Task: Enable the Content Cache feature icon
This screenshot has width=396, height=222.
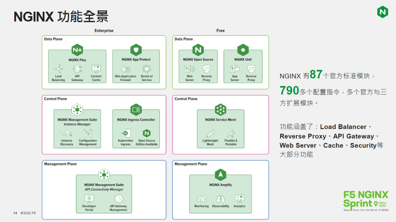Action: click(x=96, y=69)
